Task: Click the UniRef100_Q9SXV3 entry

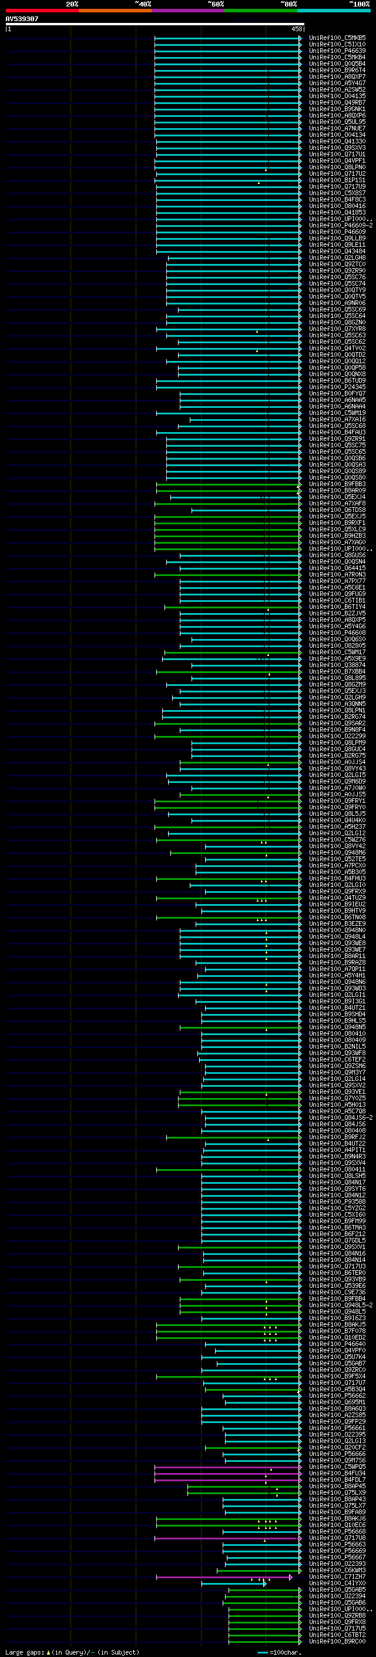Action: (x=337, y=148)
